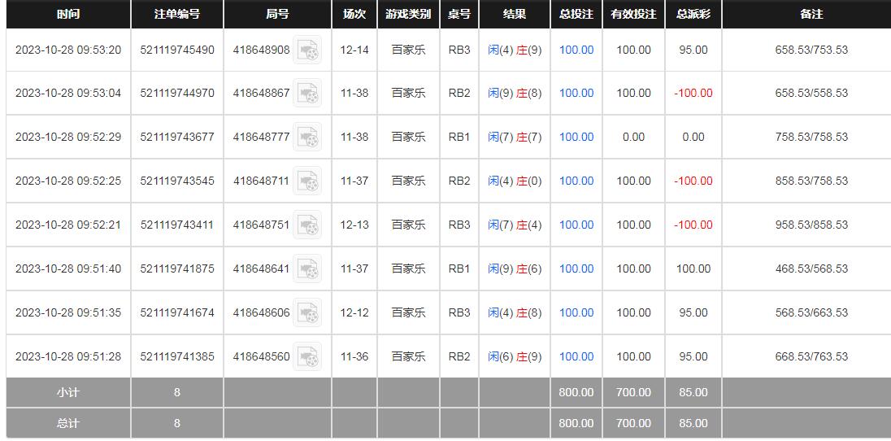The height and width of the screenshot is (441, 891).
Task: Click the replay icon for round 418648606
Action: coord(307,313)
